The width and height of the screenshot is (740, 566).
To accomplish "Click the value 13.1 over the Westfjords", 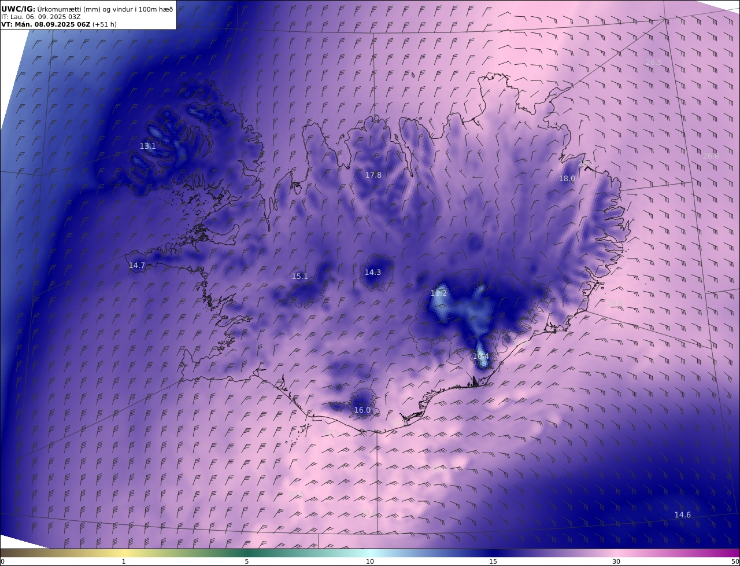I will click(148, 146).
